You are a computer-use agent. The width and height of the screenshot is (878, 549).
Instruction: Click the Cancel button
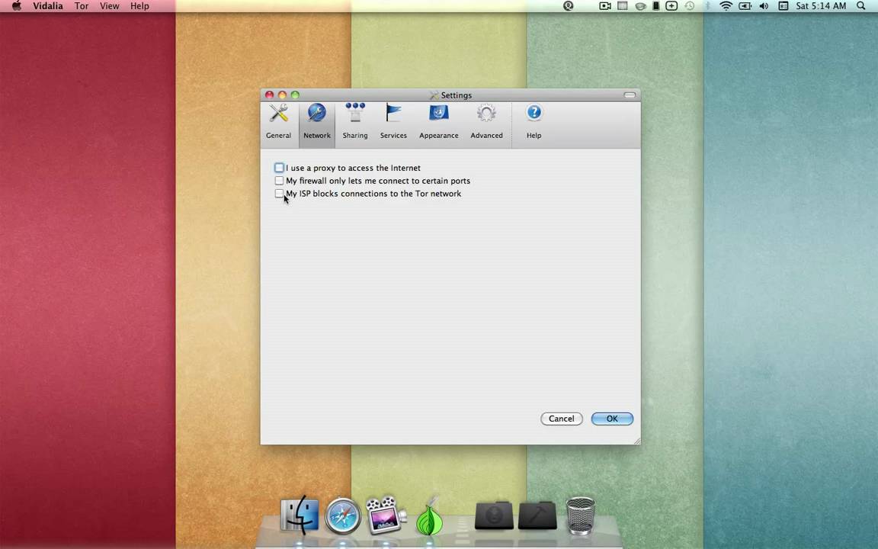point(561,419)
